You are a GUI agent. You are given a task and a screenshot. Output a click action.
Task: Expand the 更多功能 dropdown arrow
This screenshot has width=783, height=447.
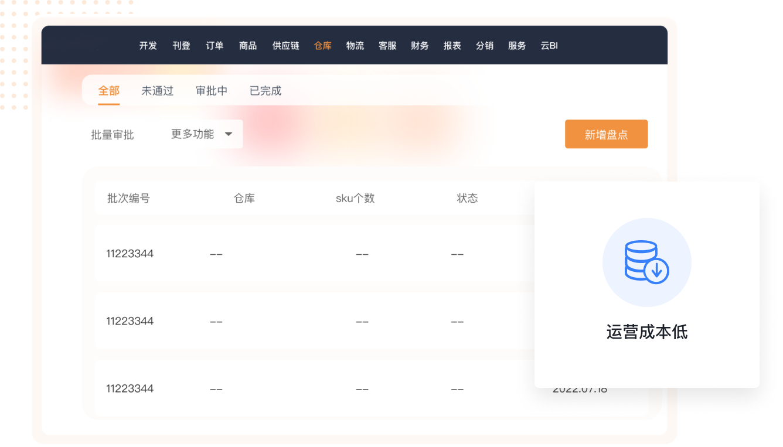229,134
